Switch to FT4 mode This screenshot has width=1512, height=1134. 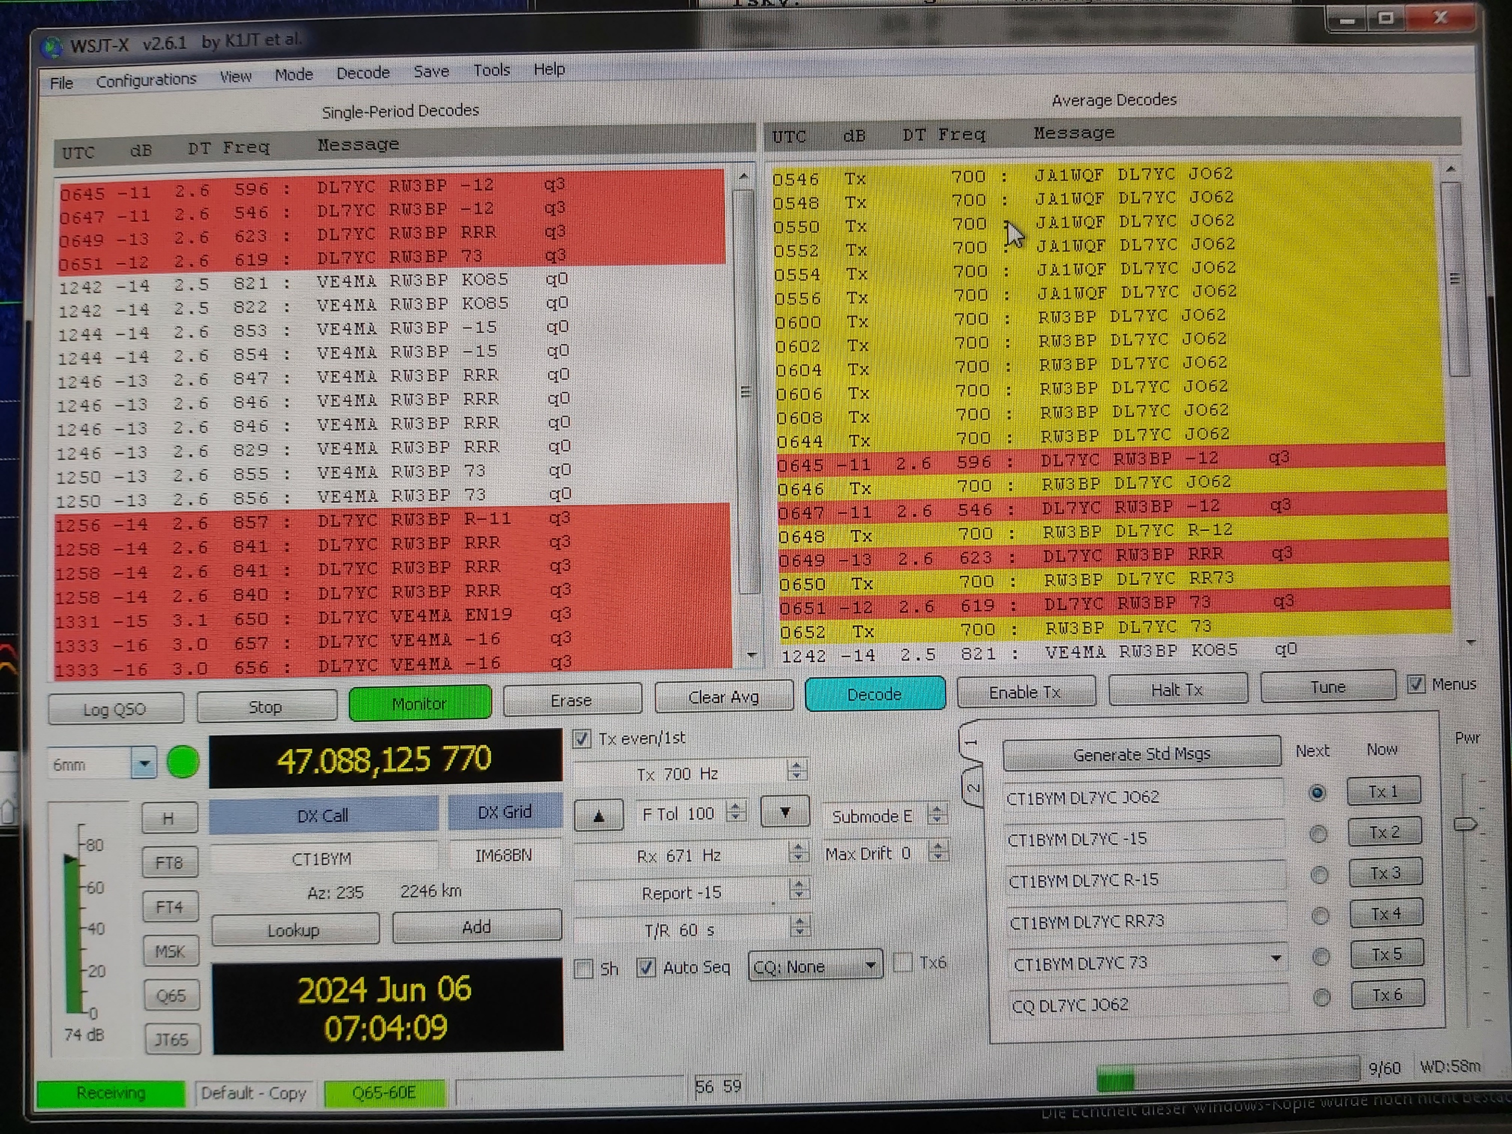[171, 907]
